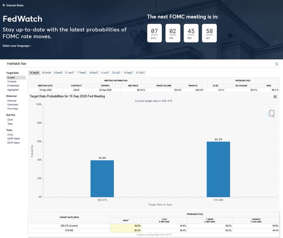The width and height of the screenshot is (283, 238).
Task: Click the back arrow icon beside Interest Rates
Action: (4, 5)
